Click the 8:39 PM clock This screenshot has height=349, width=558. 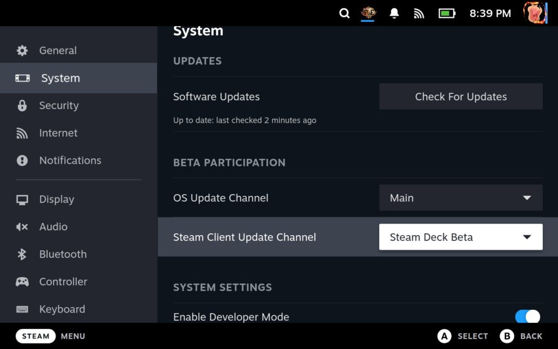[490, 14]
